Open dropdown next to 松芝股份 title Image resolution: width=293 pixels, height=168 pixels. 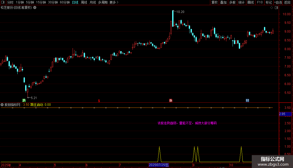coord(35,8)
